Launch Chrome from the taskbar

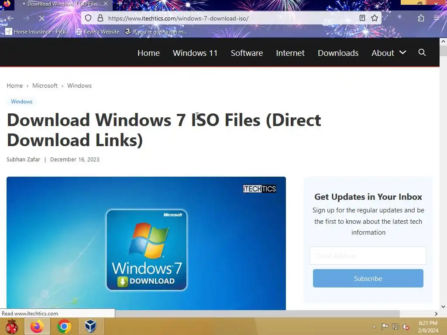tap(64, 326)
